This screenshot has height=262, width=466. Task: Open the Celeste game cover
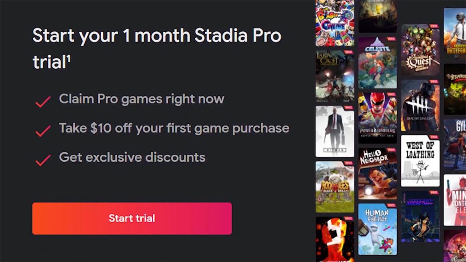(x=377, y=62)
